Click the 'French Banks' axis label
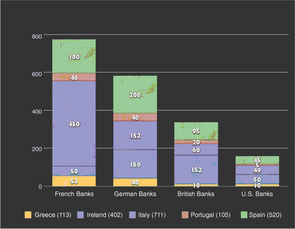This screenshot has height=229, width=295. point(74,194)
